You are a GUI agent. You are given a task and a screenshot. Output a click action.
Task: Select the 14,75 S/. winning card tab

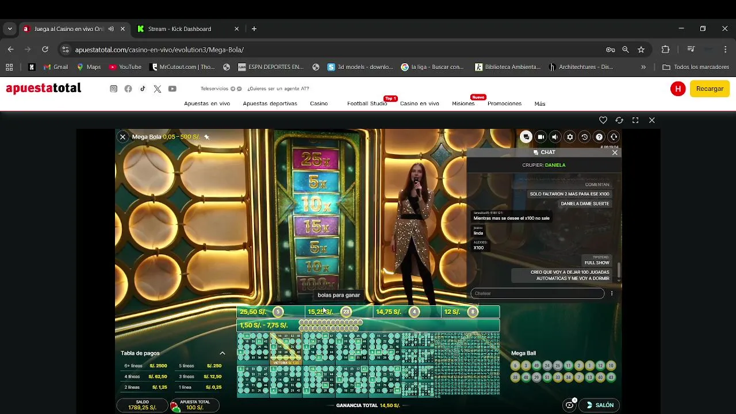click(x=407, y=312)
